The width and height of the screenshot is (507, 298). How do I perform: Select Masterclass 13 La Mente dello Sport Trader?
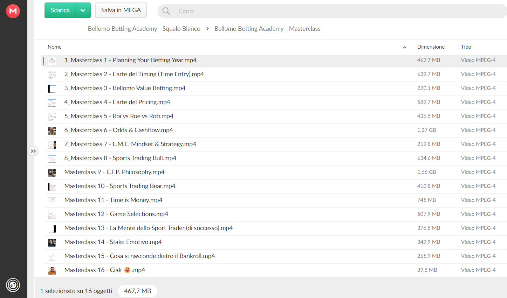[x=274, y=228]
